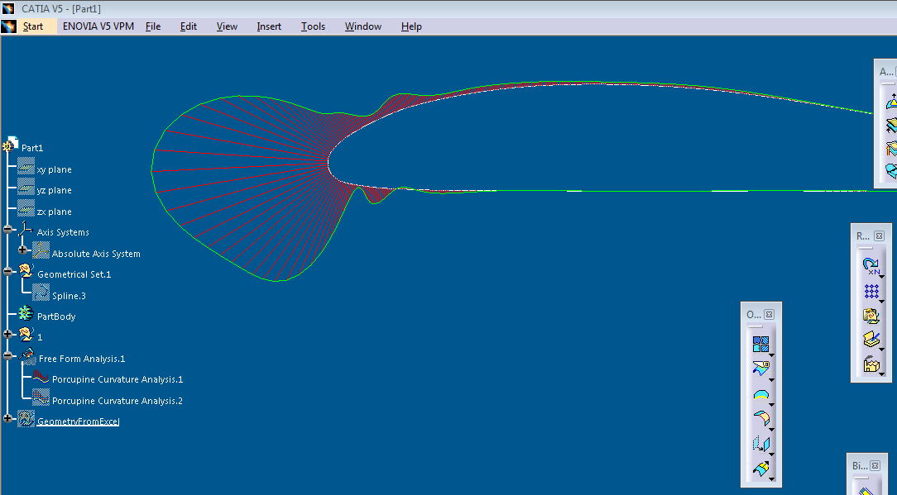The width and height of the screenshot is (897, 495).
Task: Click the Object Repetition xN icon
Action: click(871, 266)
